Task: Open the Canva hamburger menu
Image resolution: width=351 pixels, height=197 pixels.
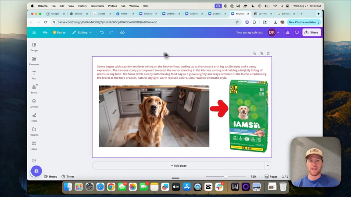Action: tap(34, 32)
